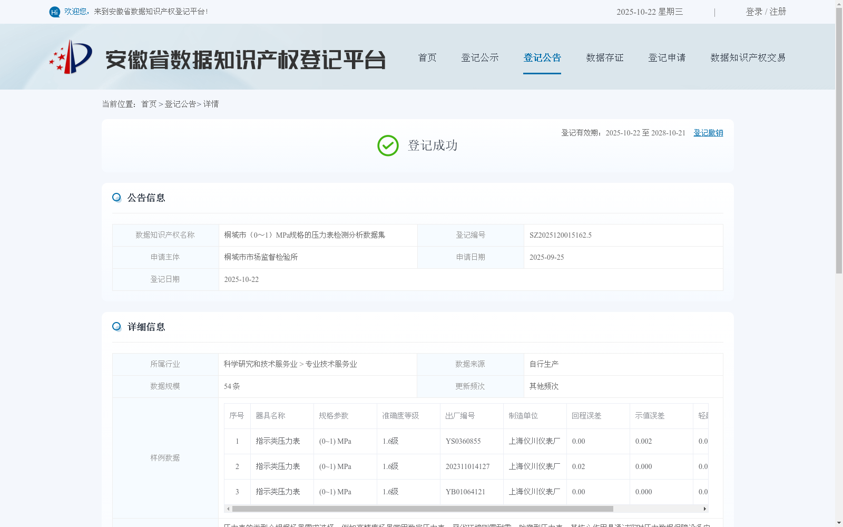Image resolution: width=843 pixels, height=527 pixels.
Task: Go to 首页 in the breadcrumb
Action: tap(149, 104)
